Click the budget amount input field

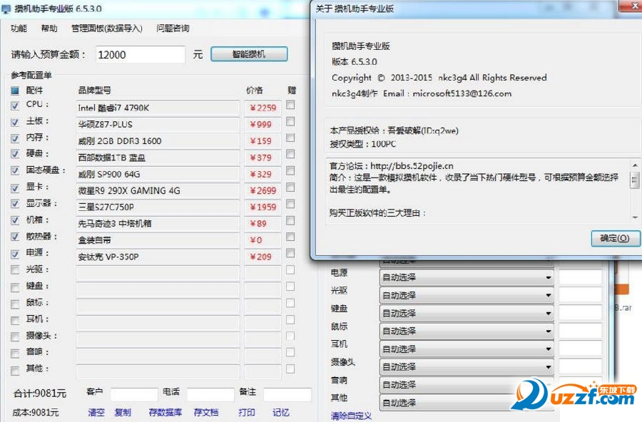click(x=140, y=55)
